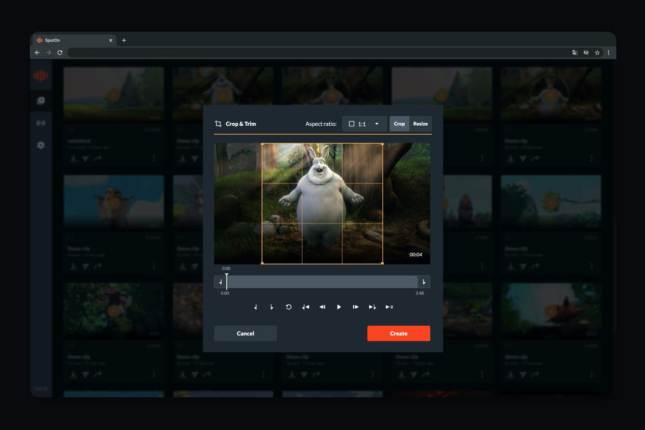Select the SpotOn browser tab
The height and width of the screenshot is (430, 645).
point(73,40)
